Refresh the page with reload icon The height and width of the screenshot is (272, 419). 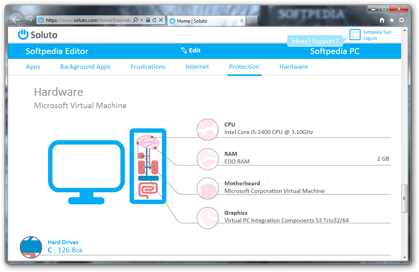154,20
